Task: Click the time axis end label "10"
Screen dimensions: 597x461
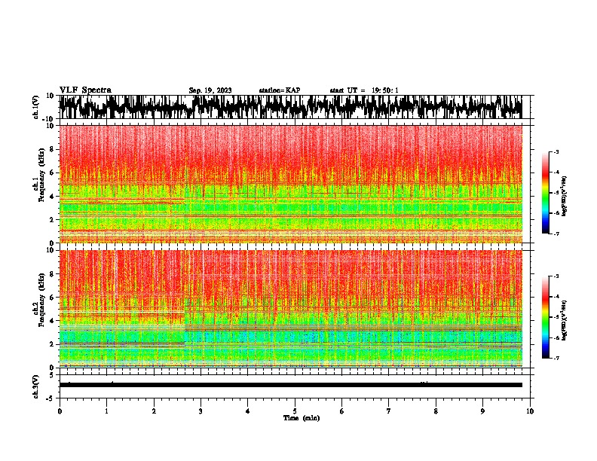Action: click(x=530, y=411)
